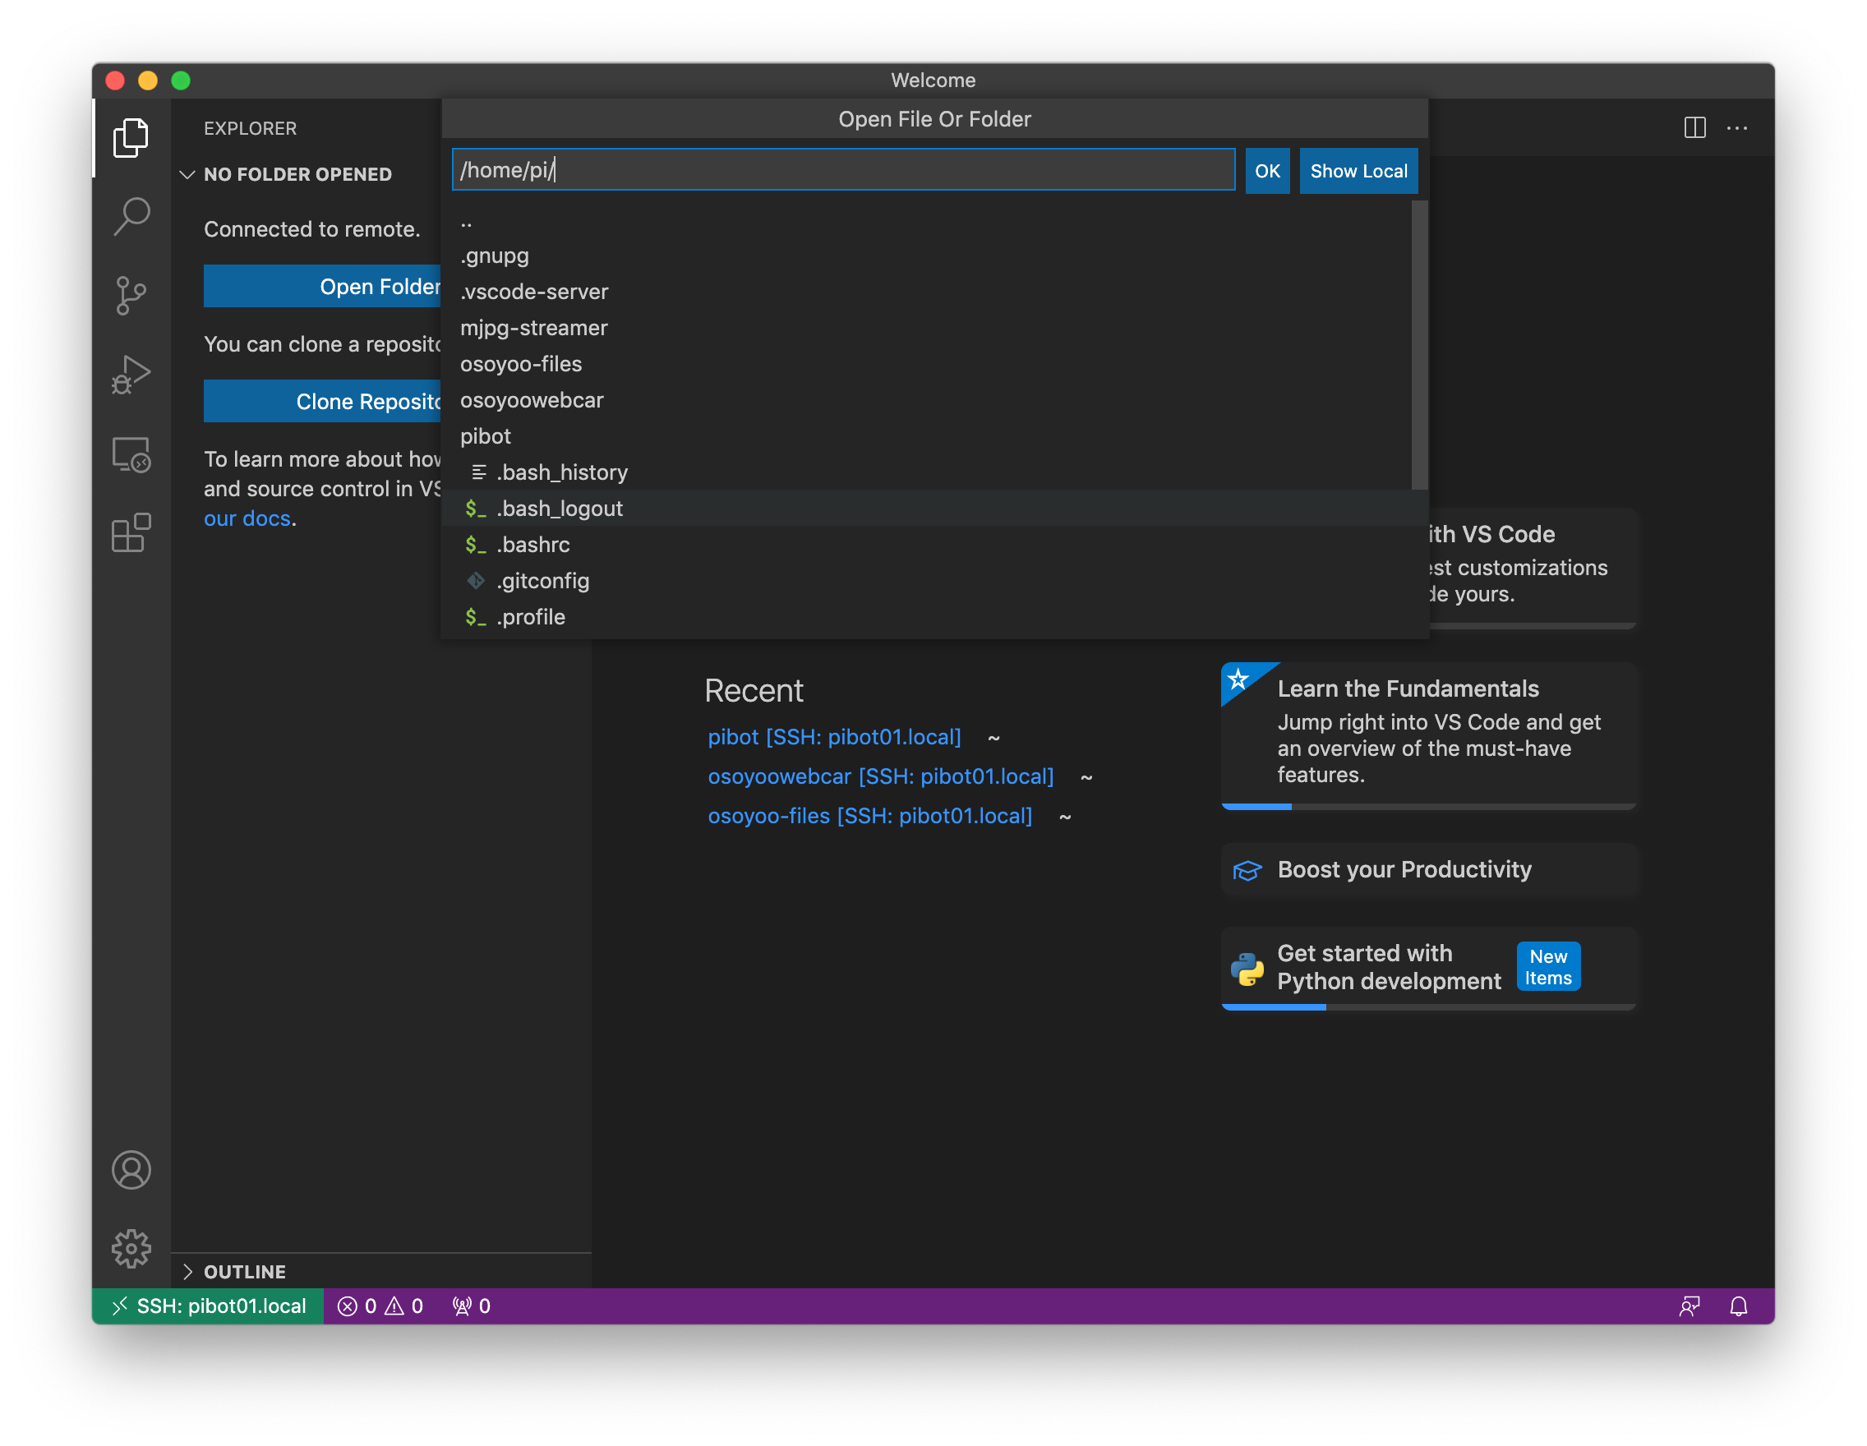Open osoyoowebcar folder from recent list
Viewport: 1867px width, 1446px height.
click(880, 776)
